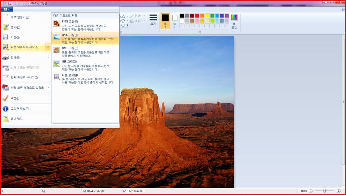The image size is (346, 195).
Task: Expand the Save As submenu arrow
Action: 48,47
